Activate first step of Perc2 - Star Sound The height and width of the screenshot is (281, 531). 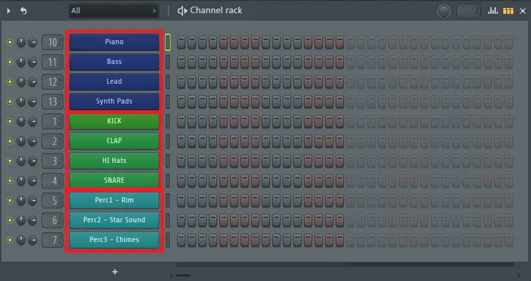[x=181, y=220]
